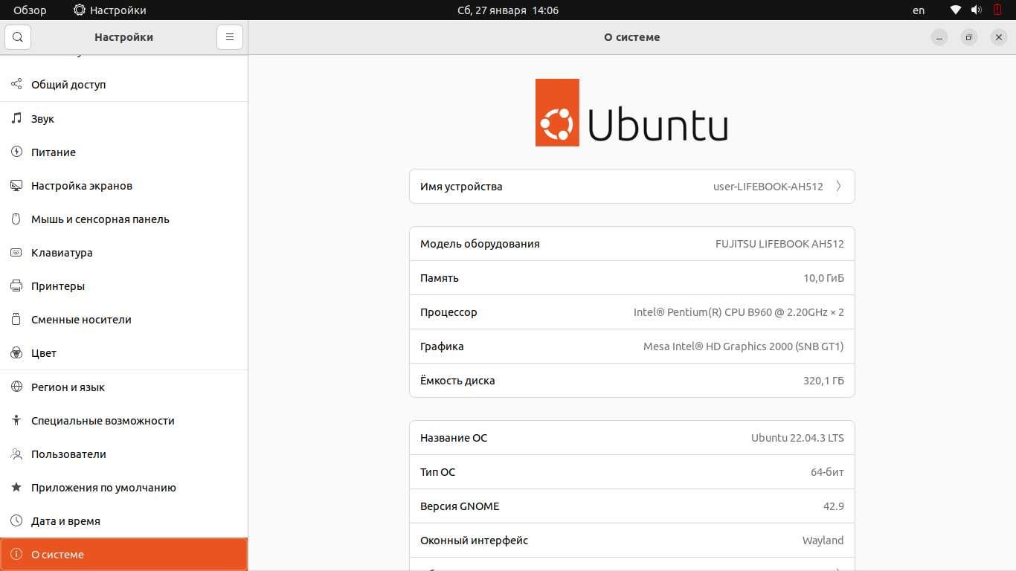Viewport: 1016px width, 571px height.
Task: Click the 64-бит OS type value
Action: (x=827, y=471)
